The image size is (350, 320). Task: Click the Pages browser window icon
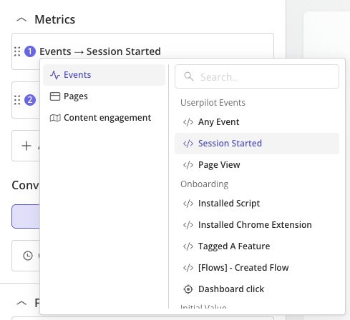[x=55, y=96]
